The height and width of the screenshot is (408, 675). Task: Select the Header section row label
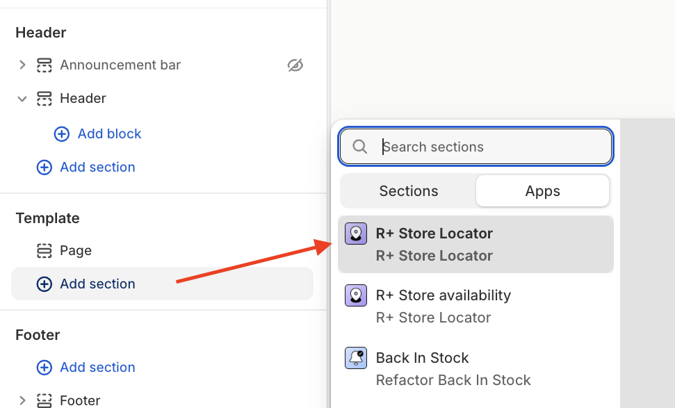[x=83, y=99]
